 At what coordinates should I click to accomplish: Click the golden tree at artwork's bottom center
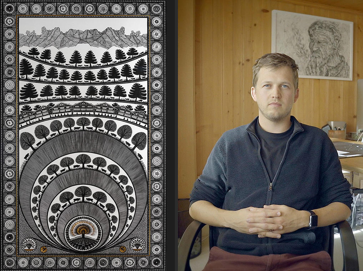click(x=83, y=232)
